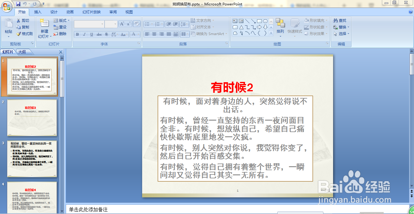Toggle bold formatting on selected text

click(77, 34)
